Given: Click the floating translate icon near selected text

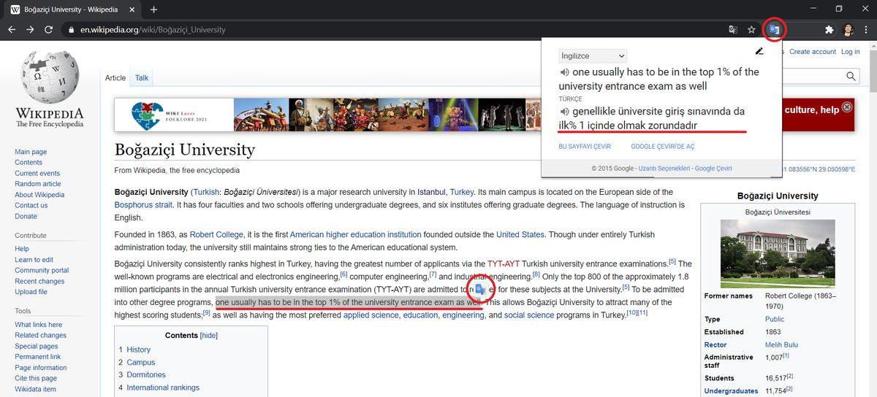Looking at the screenshot, I should tap(479, 290).
